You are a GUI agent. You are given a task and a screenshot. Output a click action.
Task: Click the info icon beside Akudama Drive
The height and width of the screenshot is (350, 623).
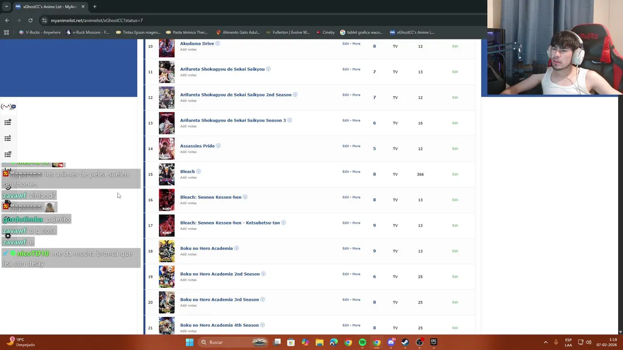point(218,44)
